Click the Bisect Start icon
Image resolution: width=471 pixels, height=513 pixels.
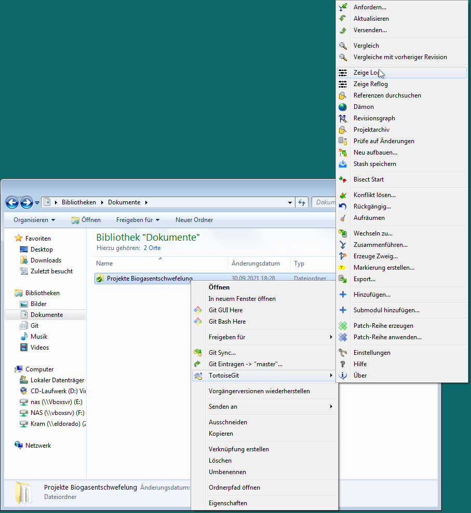pyautogui.click(x=343, y=179)
